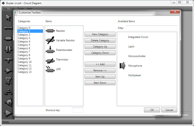
Task: Click the New Category button
Action: click(100, 34)
